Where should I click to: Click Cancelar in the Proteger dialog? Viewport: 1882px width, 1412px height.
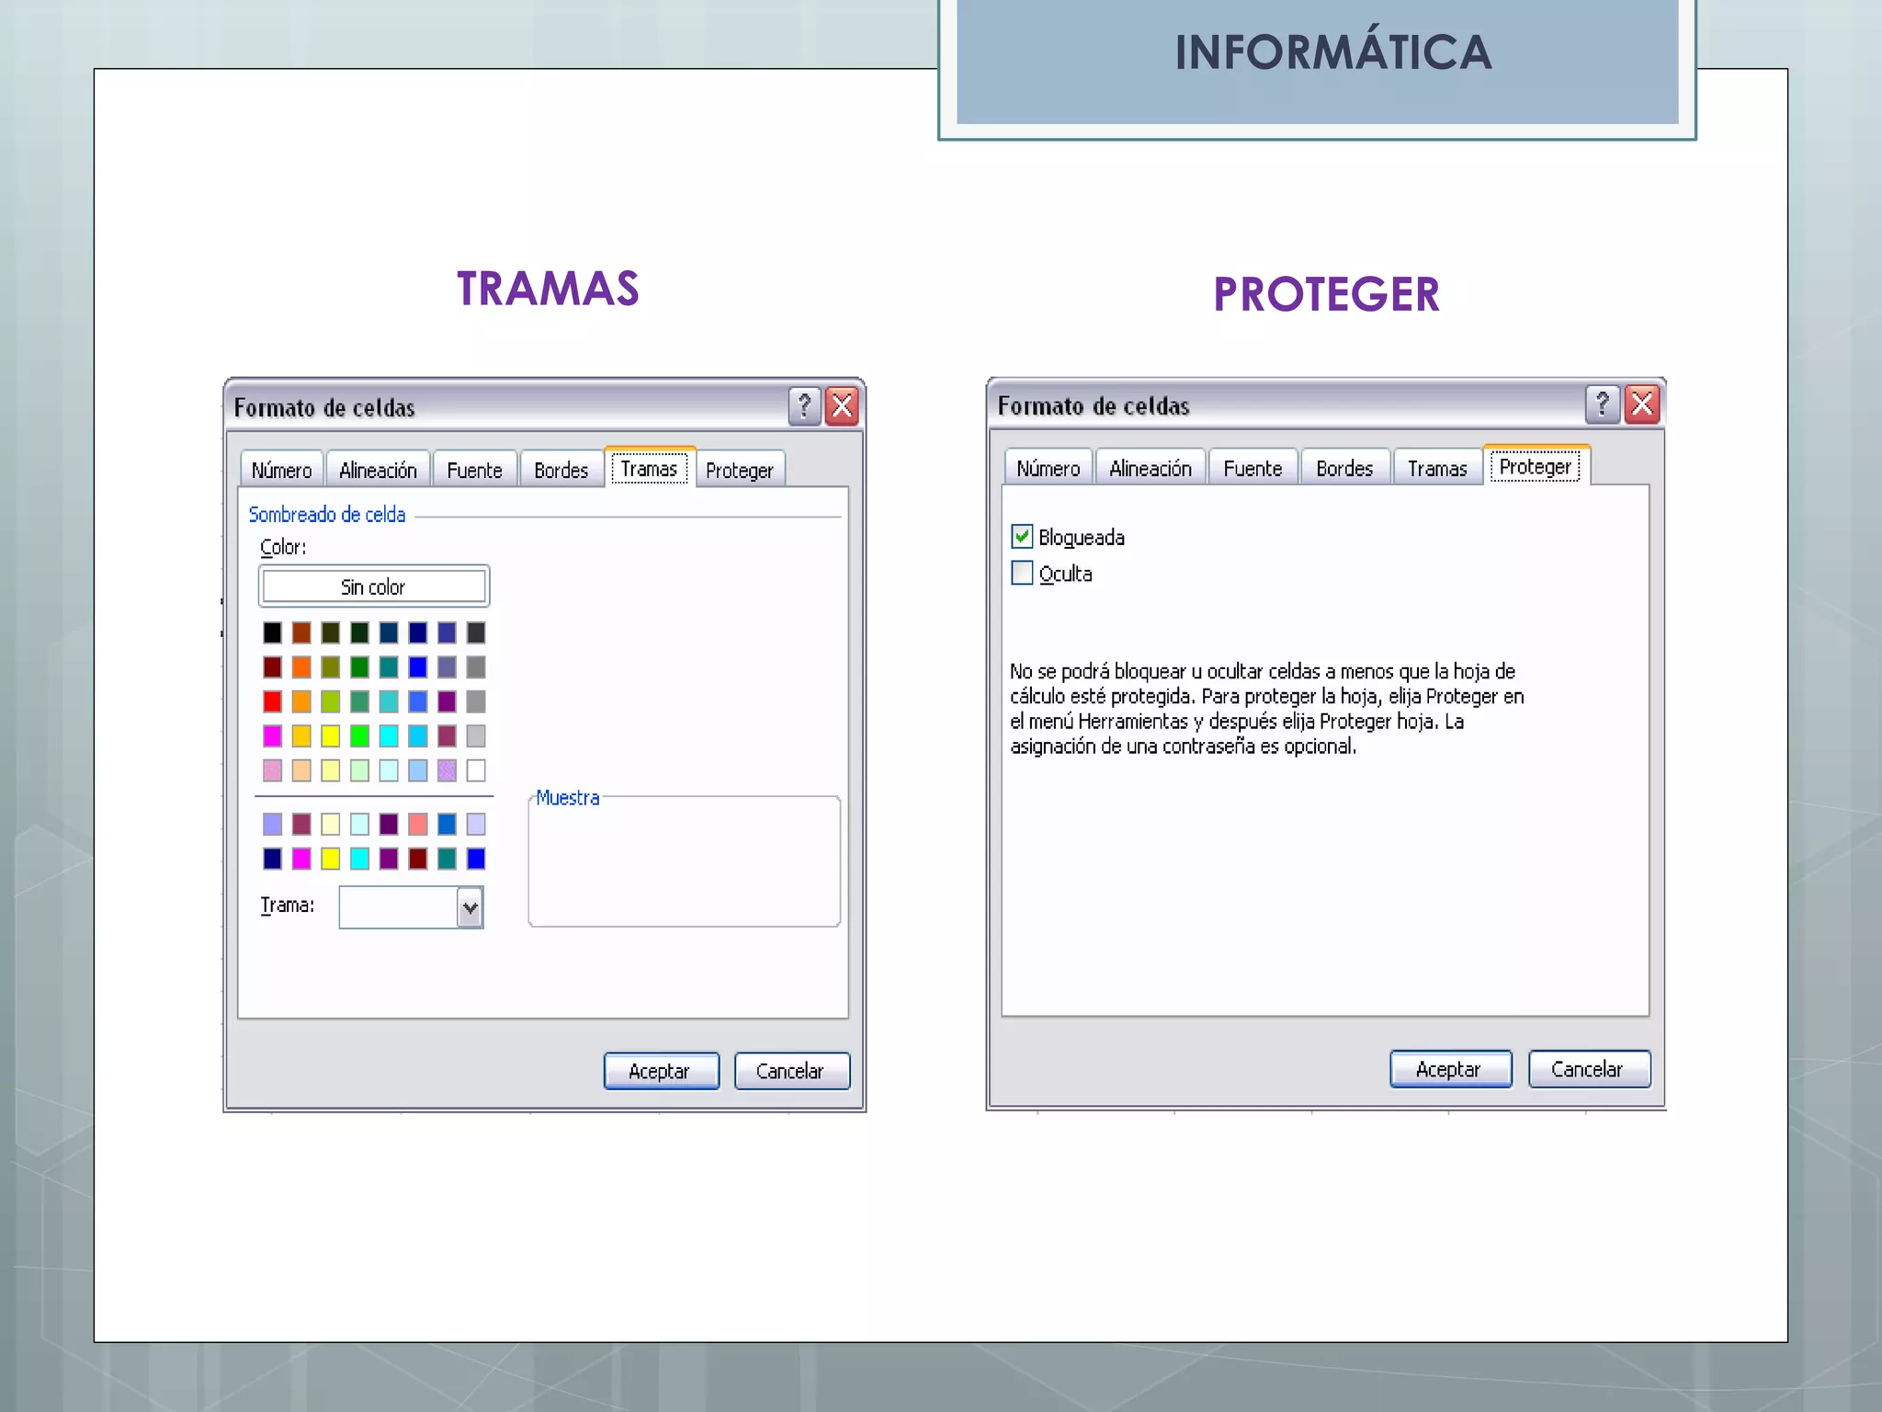tap(1589, 1069)
